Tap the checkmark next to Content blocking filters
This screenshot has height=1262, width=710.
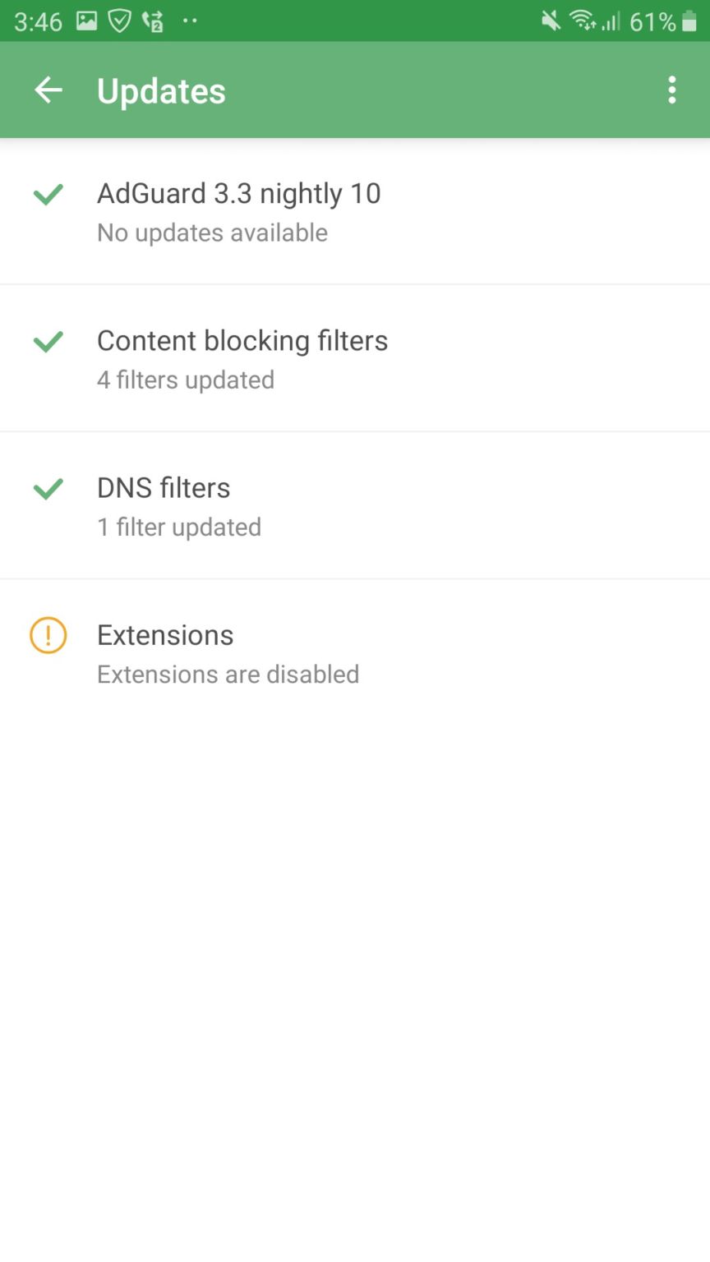tap(48, 342)
